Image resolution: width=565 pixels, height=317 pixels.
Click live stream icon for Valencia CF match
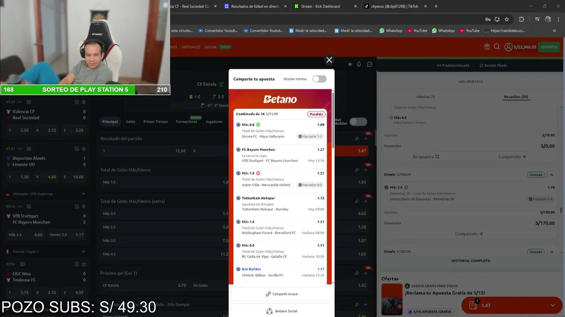click(x=29, y=102)
